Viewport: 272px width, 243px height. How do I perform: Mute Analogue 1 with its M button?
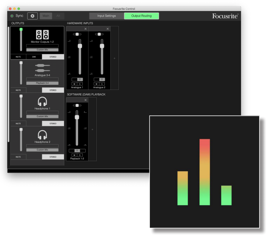tap(74, 84)
